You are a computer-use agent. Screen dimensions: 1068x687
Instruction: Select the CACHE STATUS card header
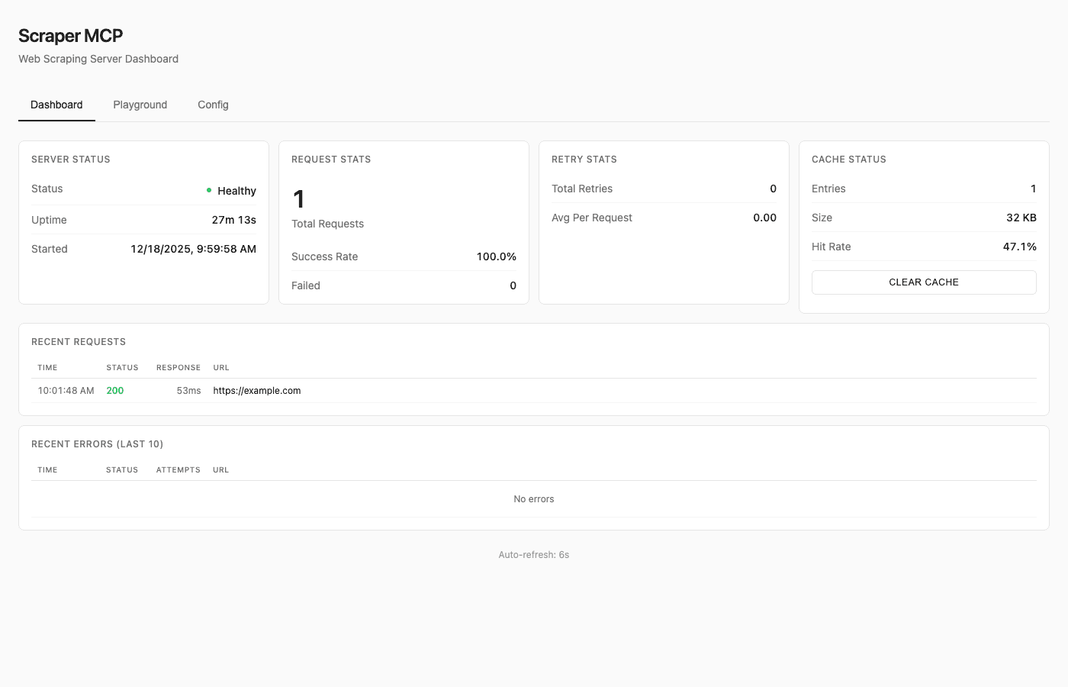point(849,159)
